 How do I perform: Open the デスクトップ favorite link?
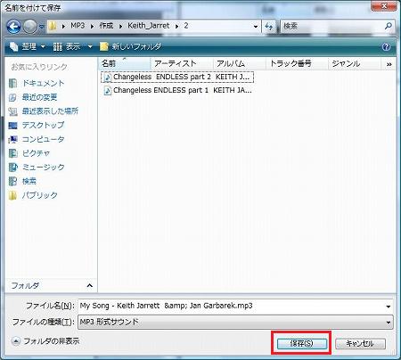pos(37,125)
